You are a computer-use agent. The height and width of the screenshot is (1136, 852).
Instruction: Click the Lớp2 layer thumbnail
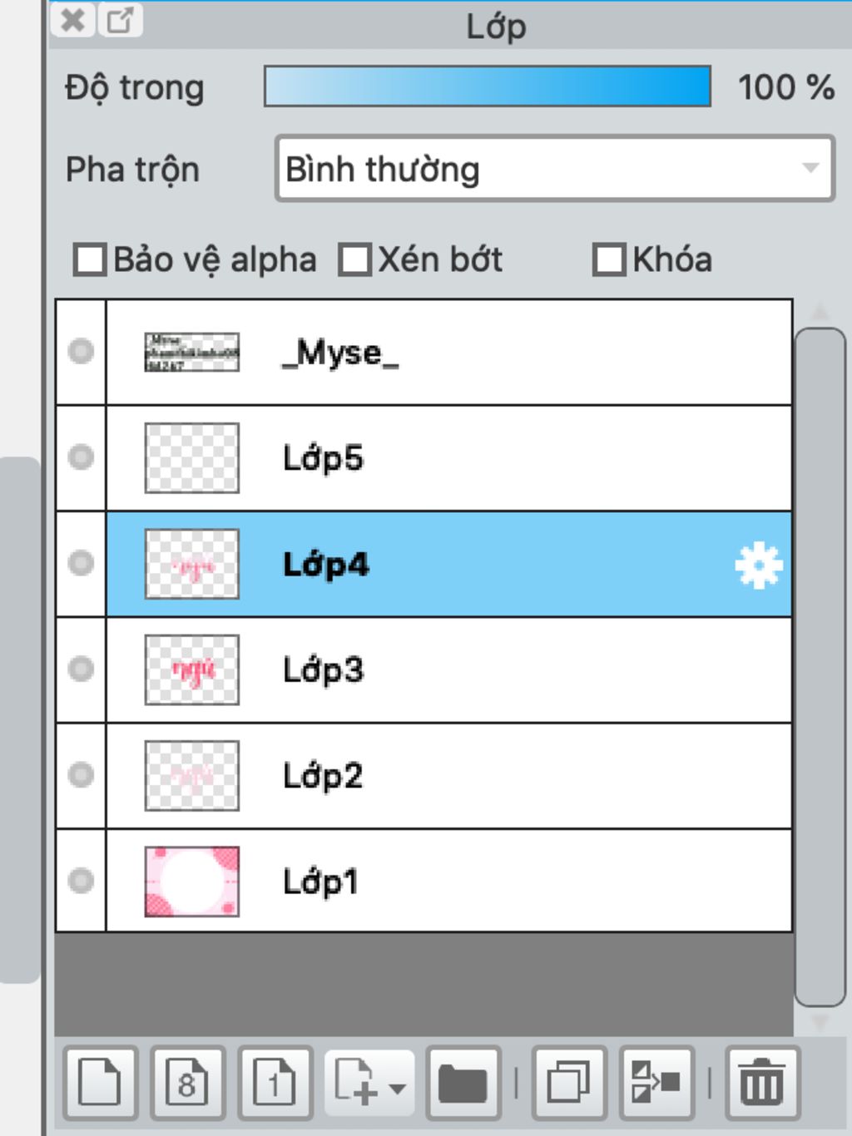192,776
